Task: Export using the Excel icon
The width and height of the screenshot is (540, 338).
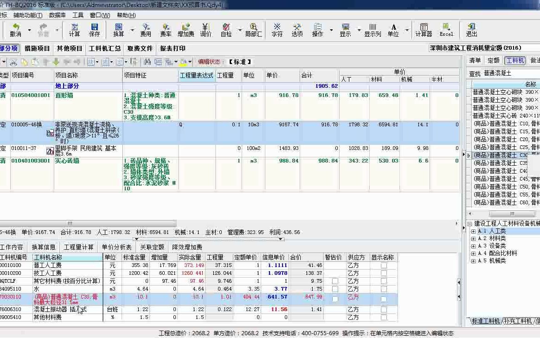Action: [446, 30]
